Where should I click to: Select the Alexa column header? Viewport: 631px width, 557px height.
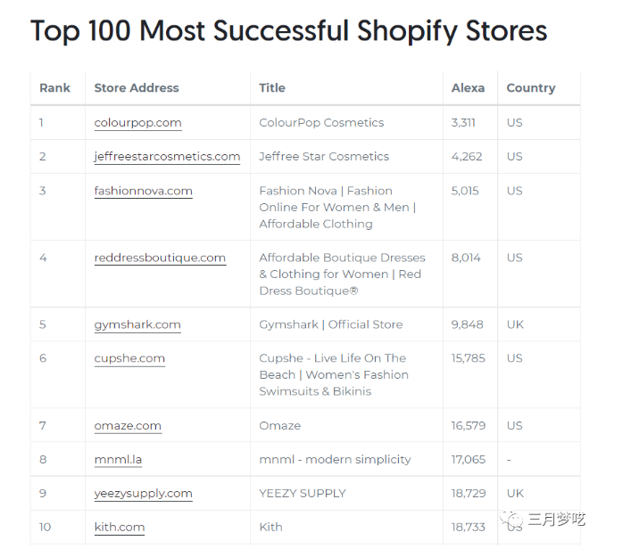pos(468,88)
